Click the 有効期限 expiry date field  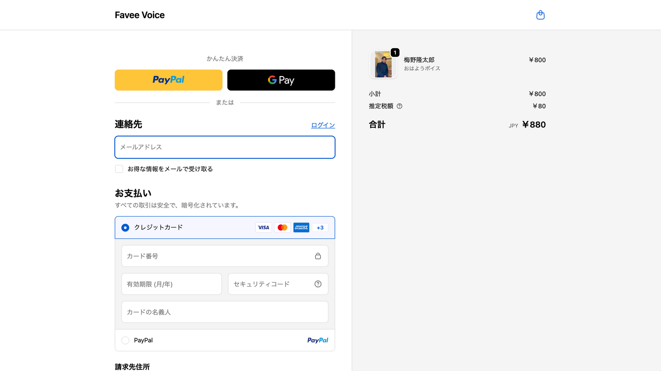(171, 284)
